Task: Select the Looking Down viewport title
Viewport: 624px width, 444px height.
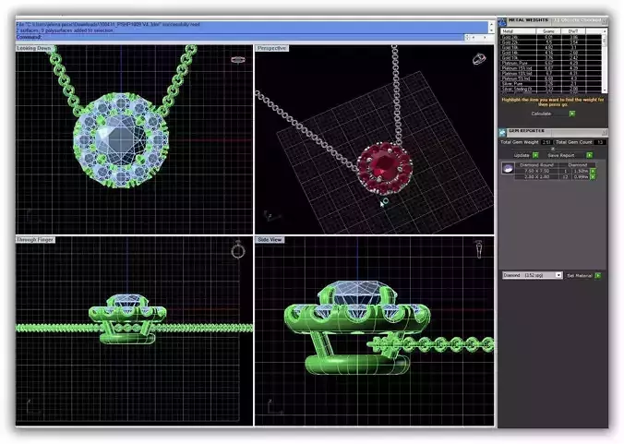Action: pos(34,48)
